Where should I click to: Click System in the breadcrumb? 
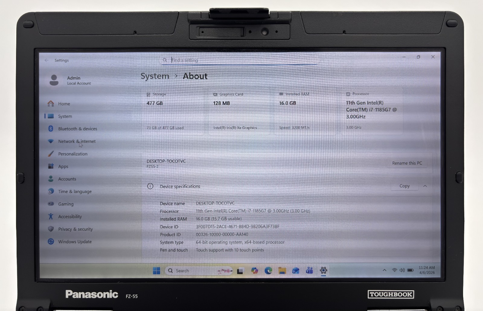155,76
